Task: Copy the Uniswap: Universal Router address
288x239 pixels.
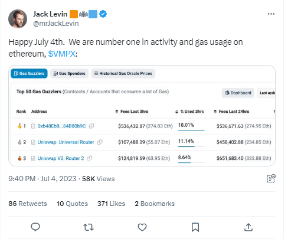Action: coord(100,142)
